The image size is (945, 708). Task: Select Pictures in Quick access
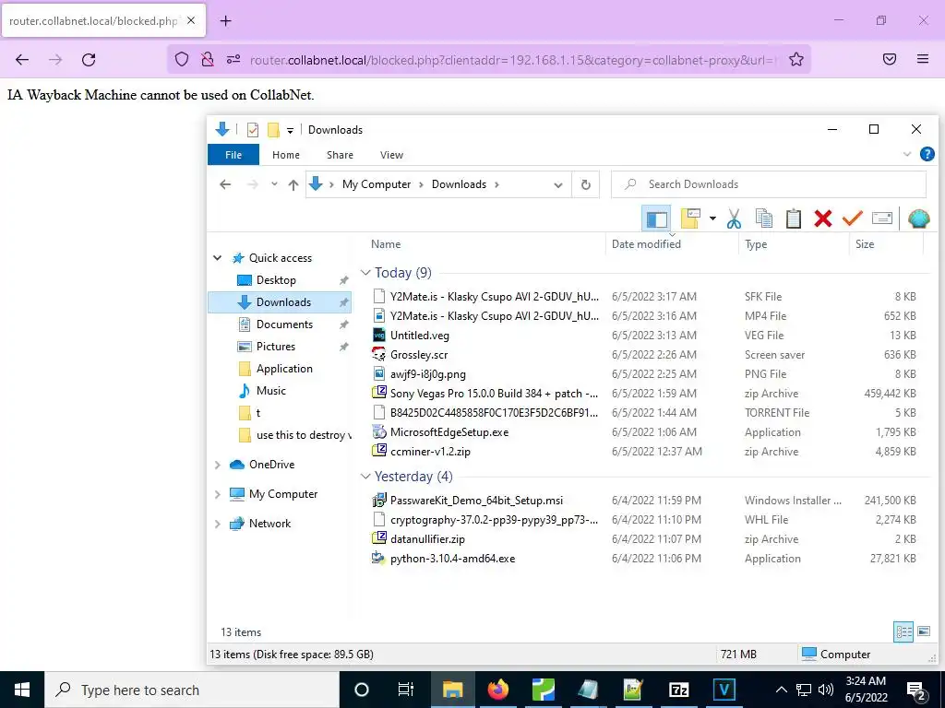(x=275, y=347)
